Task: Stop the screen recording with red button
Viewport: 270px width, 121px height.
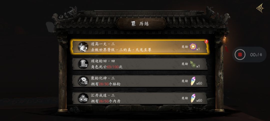Action: click(x=240, y=55)
